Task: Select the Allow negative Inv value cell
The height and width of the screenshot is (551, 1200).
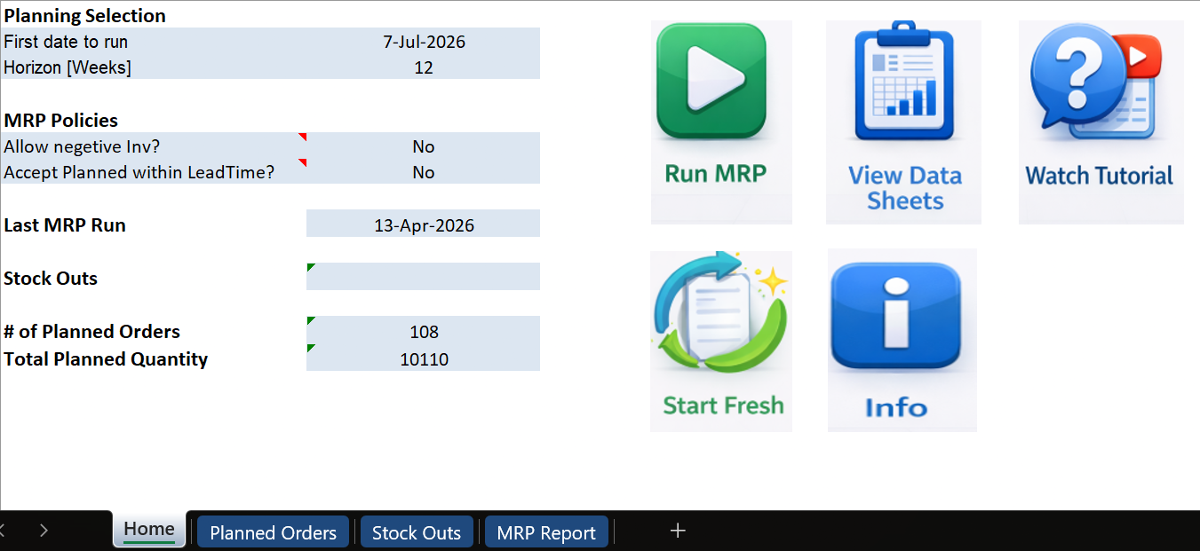Action: click(424, 146)
